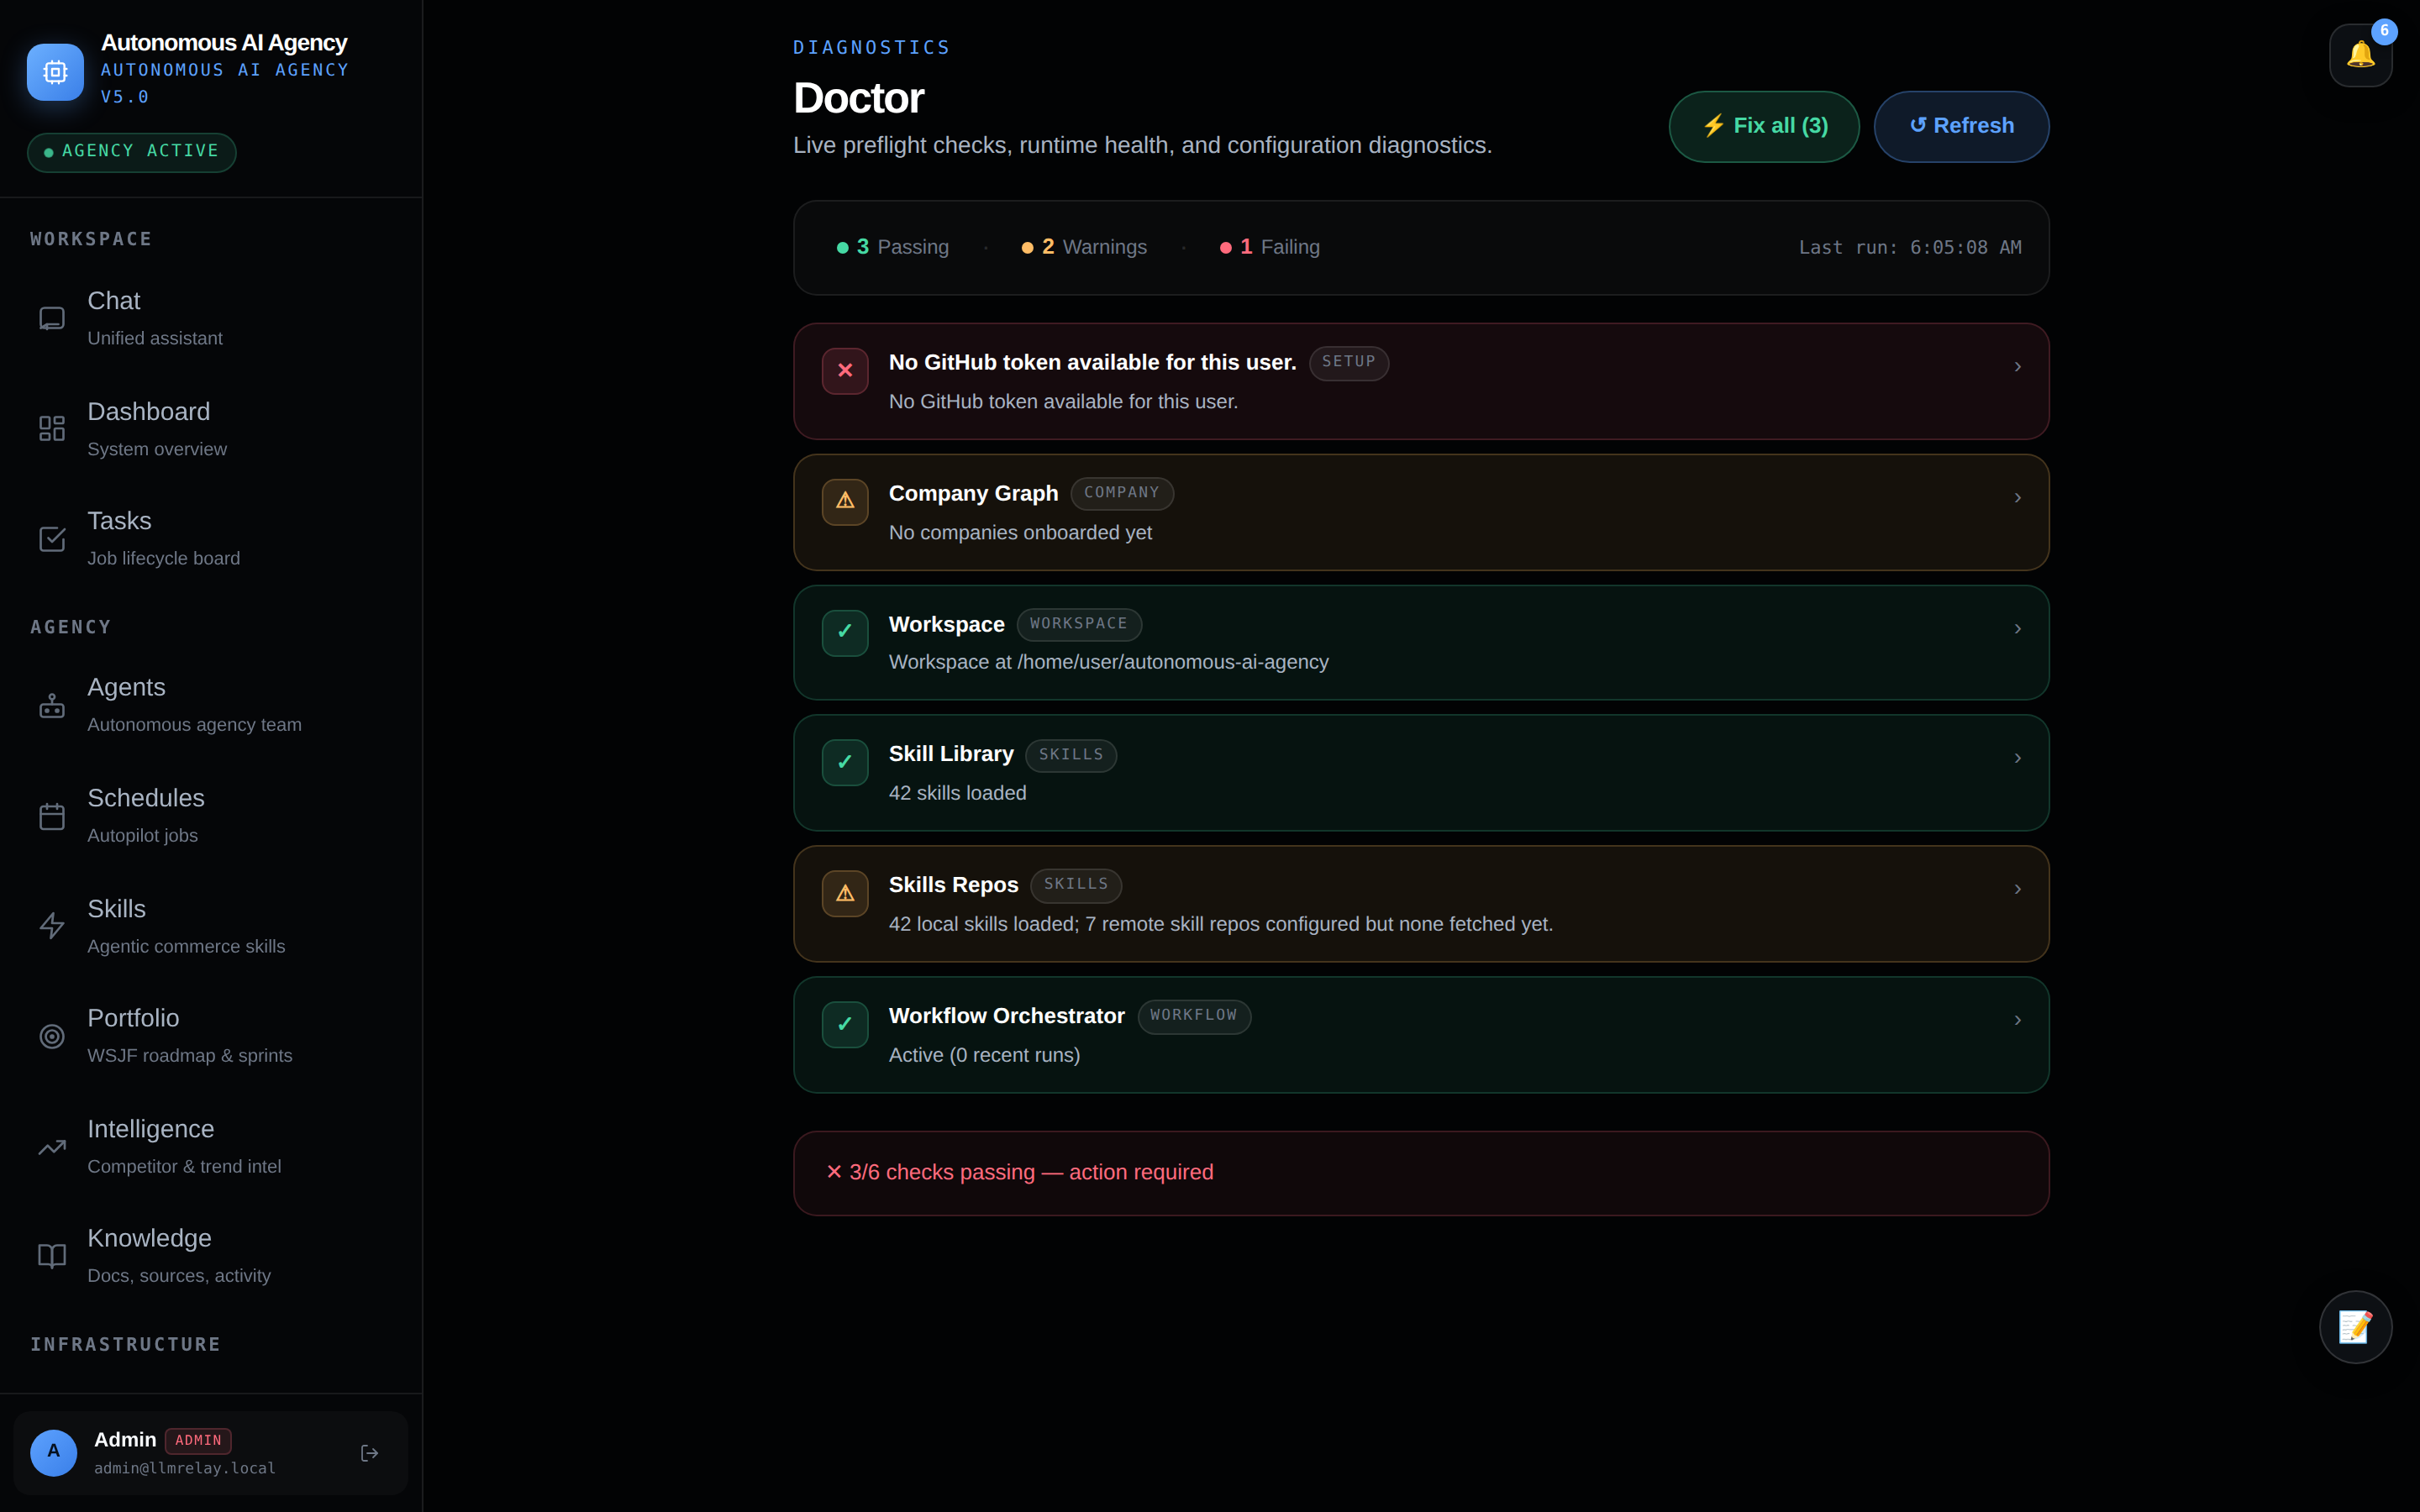Click the green check icon on Skill Library
This screenshot has height=1512, width=2420.
point(845,763)
